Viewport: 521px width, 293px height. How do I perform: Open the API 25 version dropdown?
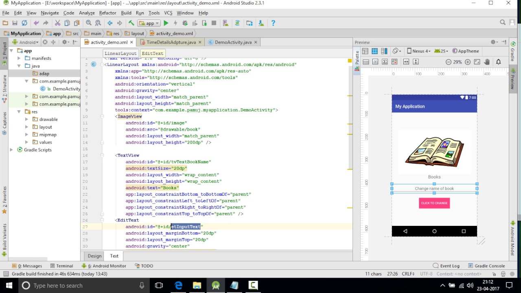coord(441,51)
